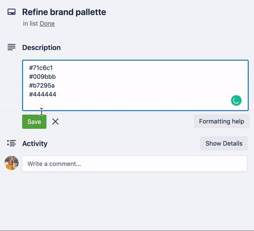Image resolution: width=254 pixels, height=231 pixels.
Task: Click the user avatar photo
Action: pos(11,163)
